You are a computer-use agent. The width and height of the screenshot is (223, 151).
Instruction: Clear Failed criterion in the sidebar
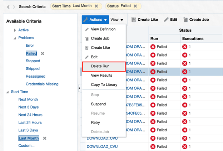[x=43, y=53]
